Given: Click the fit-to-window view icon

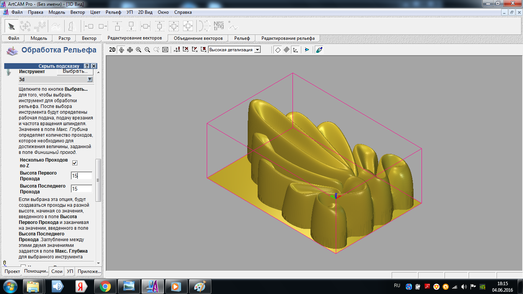Looking at the screenshot, I should click(x=165, y=50).
